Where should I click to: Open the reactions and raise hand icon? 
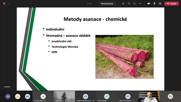[135, 4]
